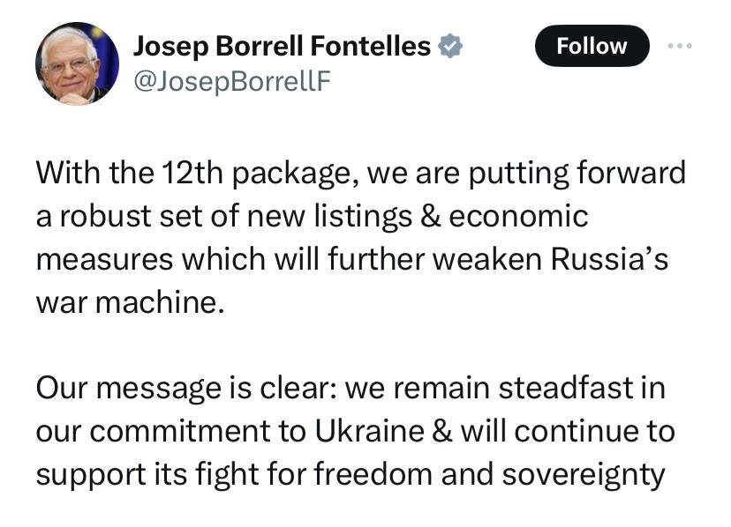The image size is (731, 527).
Task: Click the word 'commitment' in the second paragraph
Action: click(180, 432)
